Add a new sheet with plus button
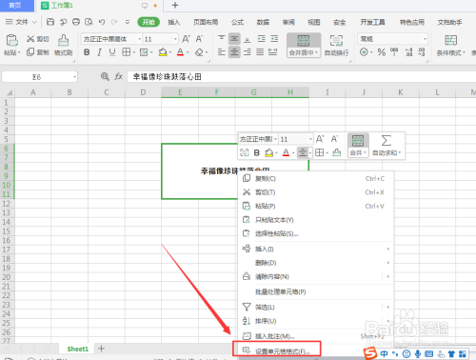This screenshot has width=476, height=360. [x=101, y=349]
